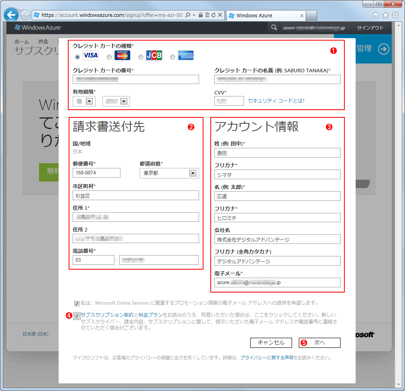The width and height of the screenshot is (405, 391).
Task: Open favorites star icon
Action: click(385, 15)
